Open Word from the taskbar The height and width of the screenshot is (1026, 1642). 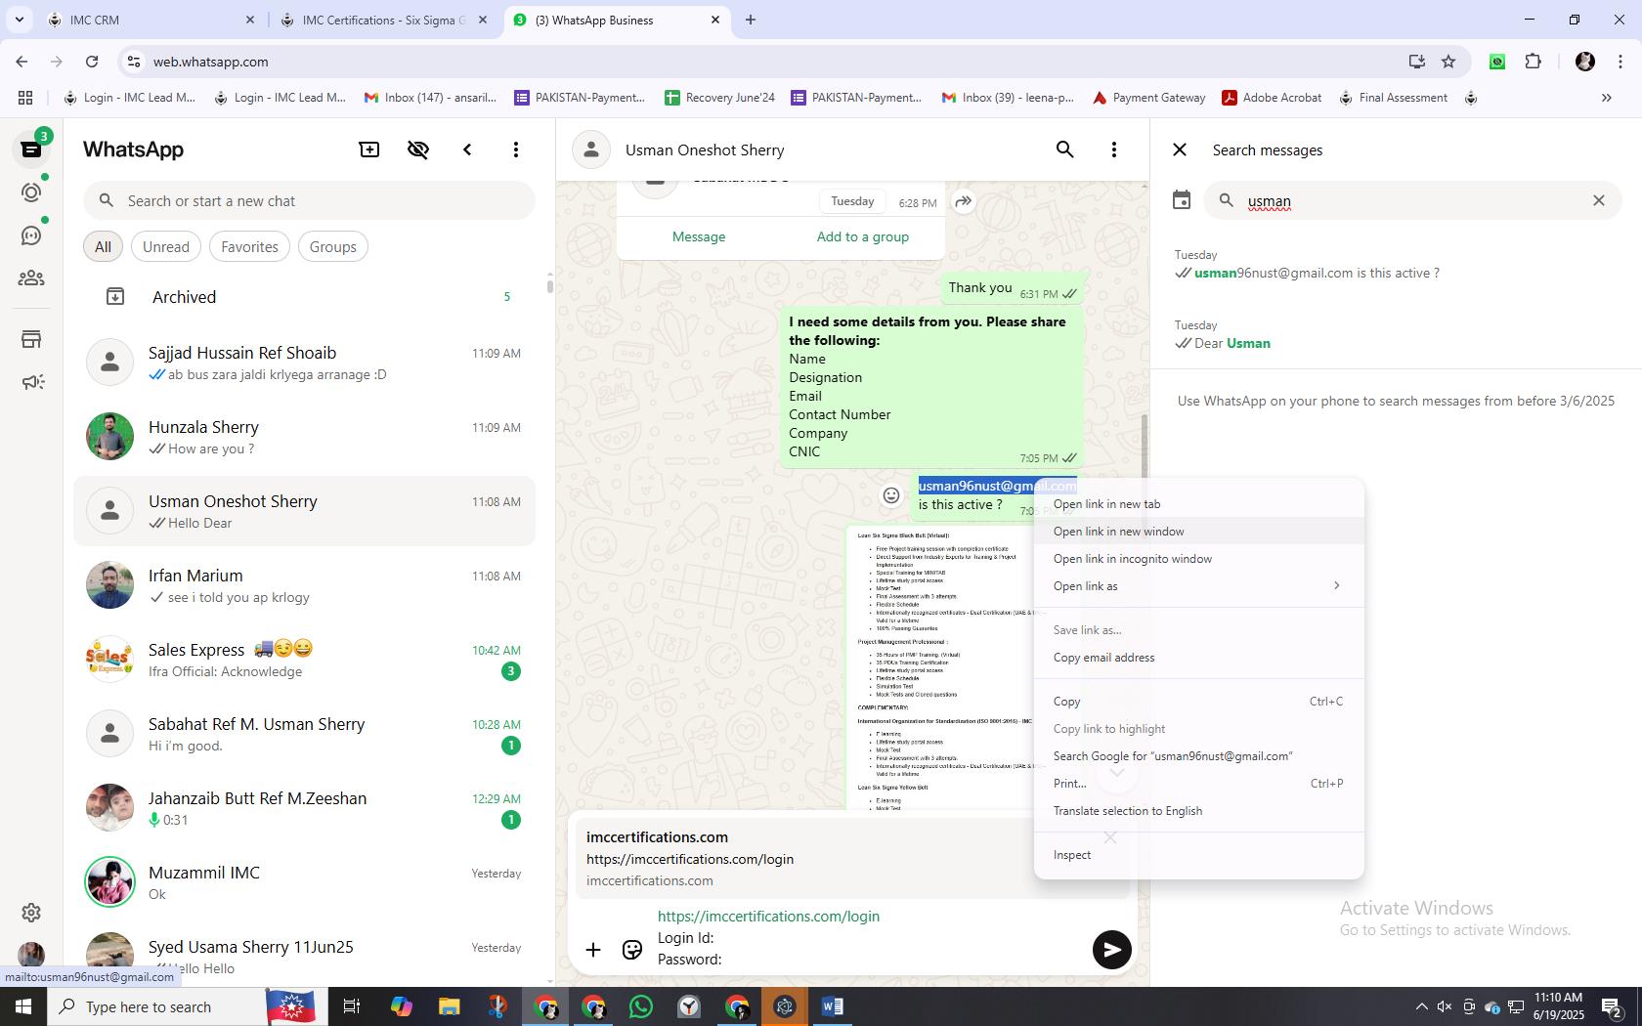tap(833, 1006)
